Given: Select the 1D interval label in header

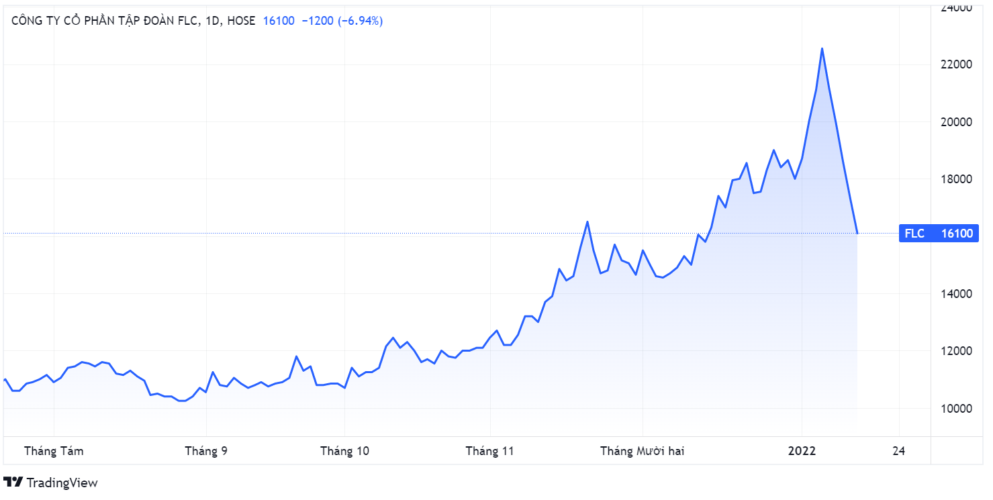Looking at the screenshot, I should coord(212,21).
